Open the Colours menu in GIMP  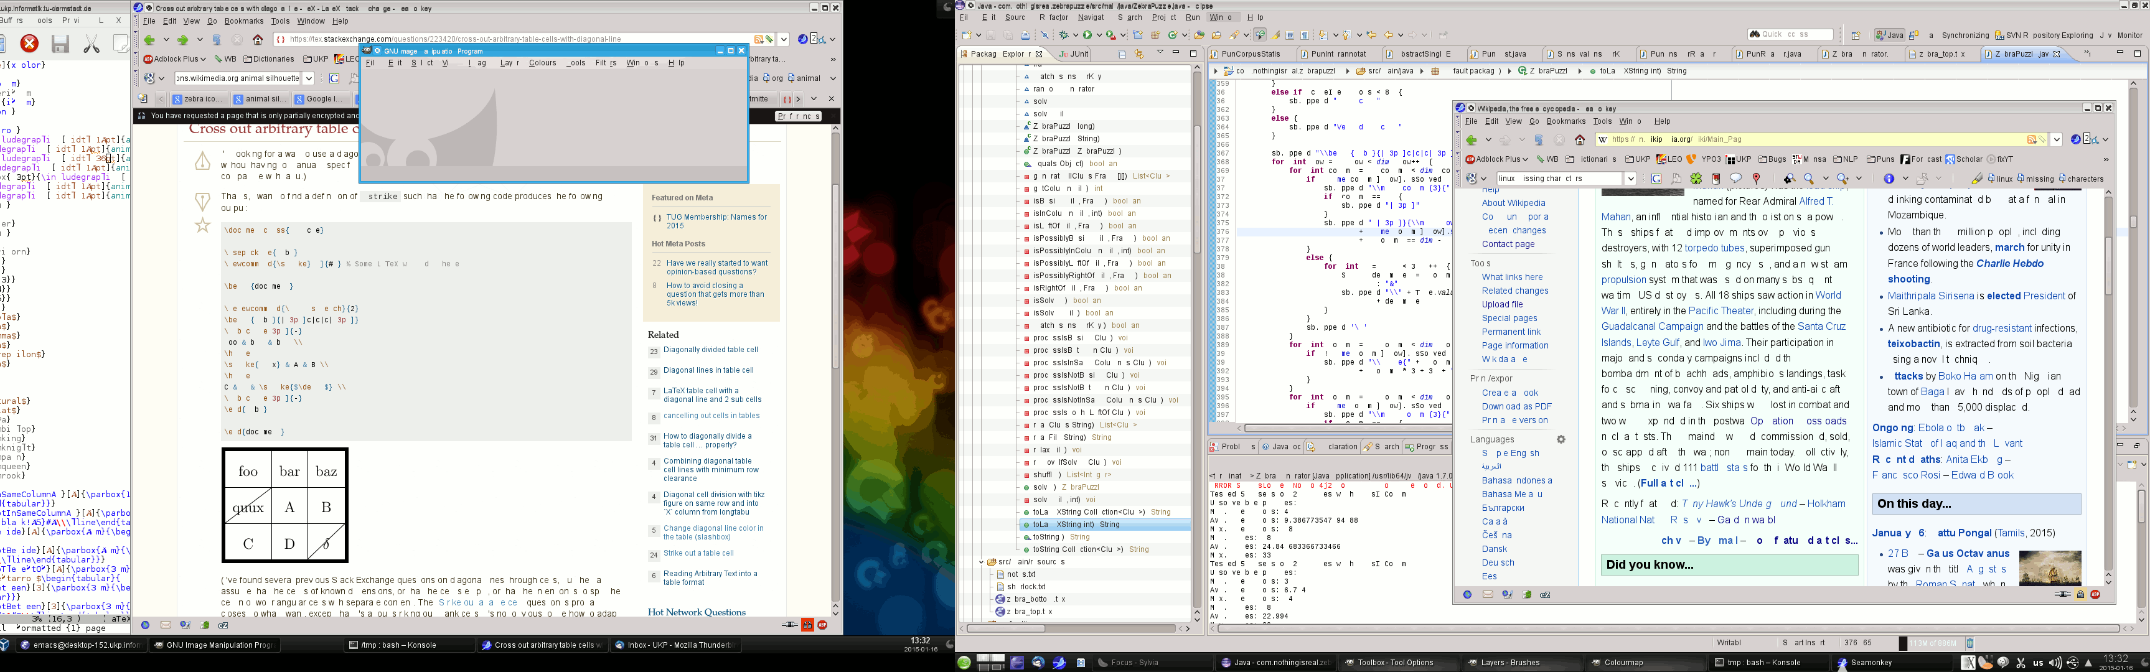pos(542,63)
